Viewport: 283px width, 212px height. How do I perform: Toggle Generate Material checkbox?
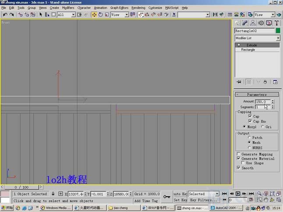[238, 159]
